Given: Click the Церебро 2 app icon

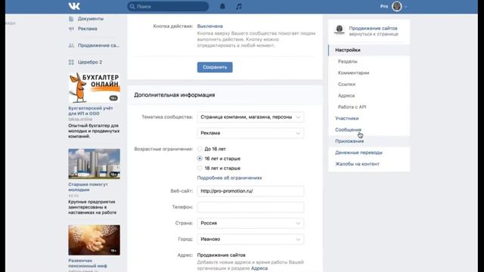Looking at the screenshot, I should [71, 62].
